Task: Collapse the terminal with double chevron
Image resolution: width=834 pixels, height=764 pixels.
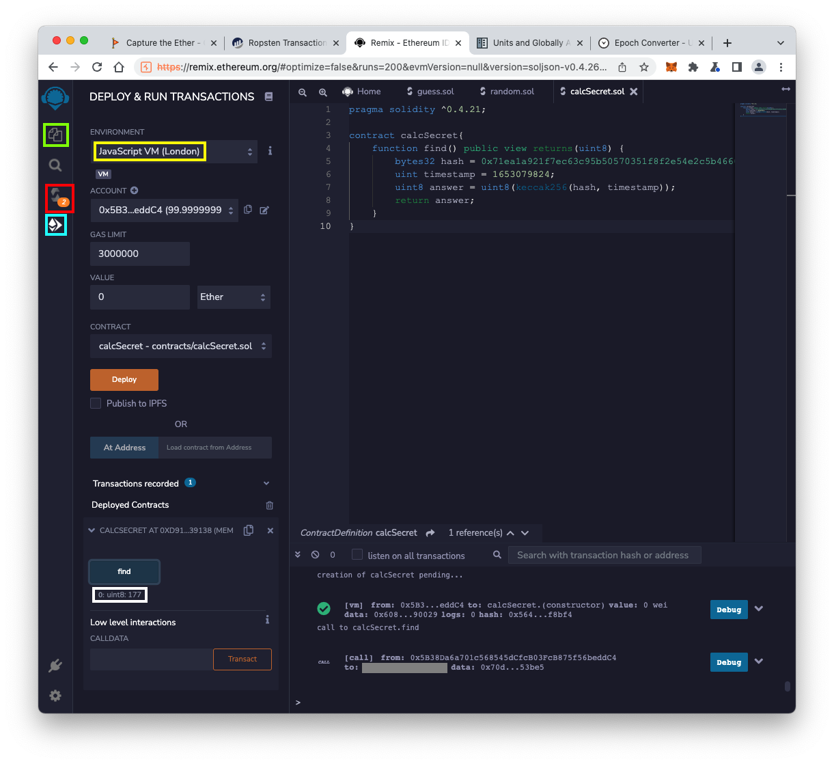Action: (x=298, y=555)
